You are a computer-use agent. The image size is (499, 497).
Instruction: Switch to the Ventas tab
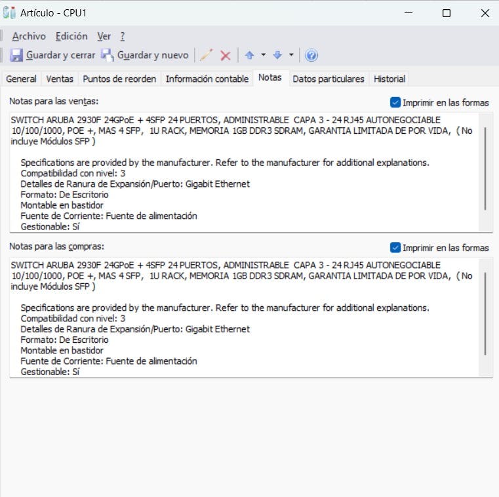pos(60,79)
